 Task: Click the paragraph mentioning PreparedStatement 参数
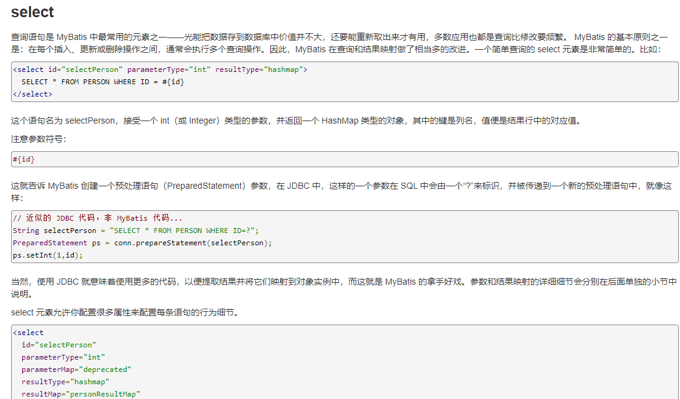342,192
